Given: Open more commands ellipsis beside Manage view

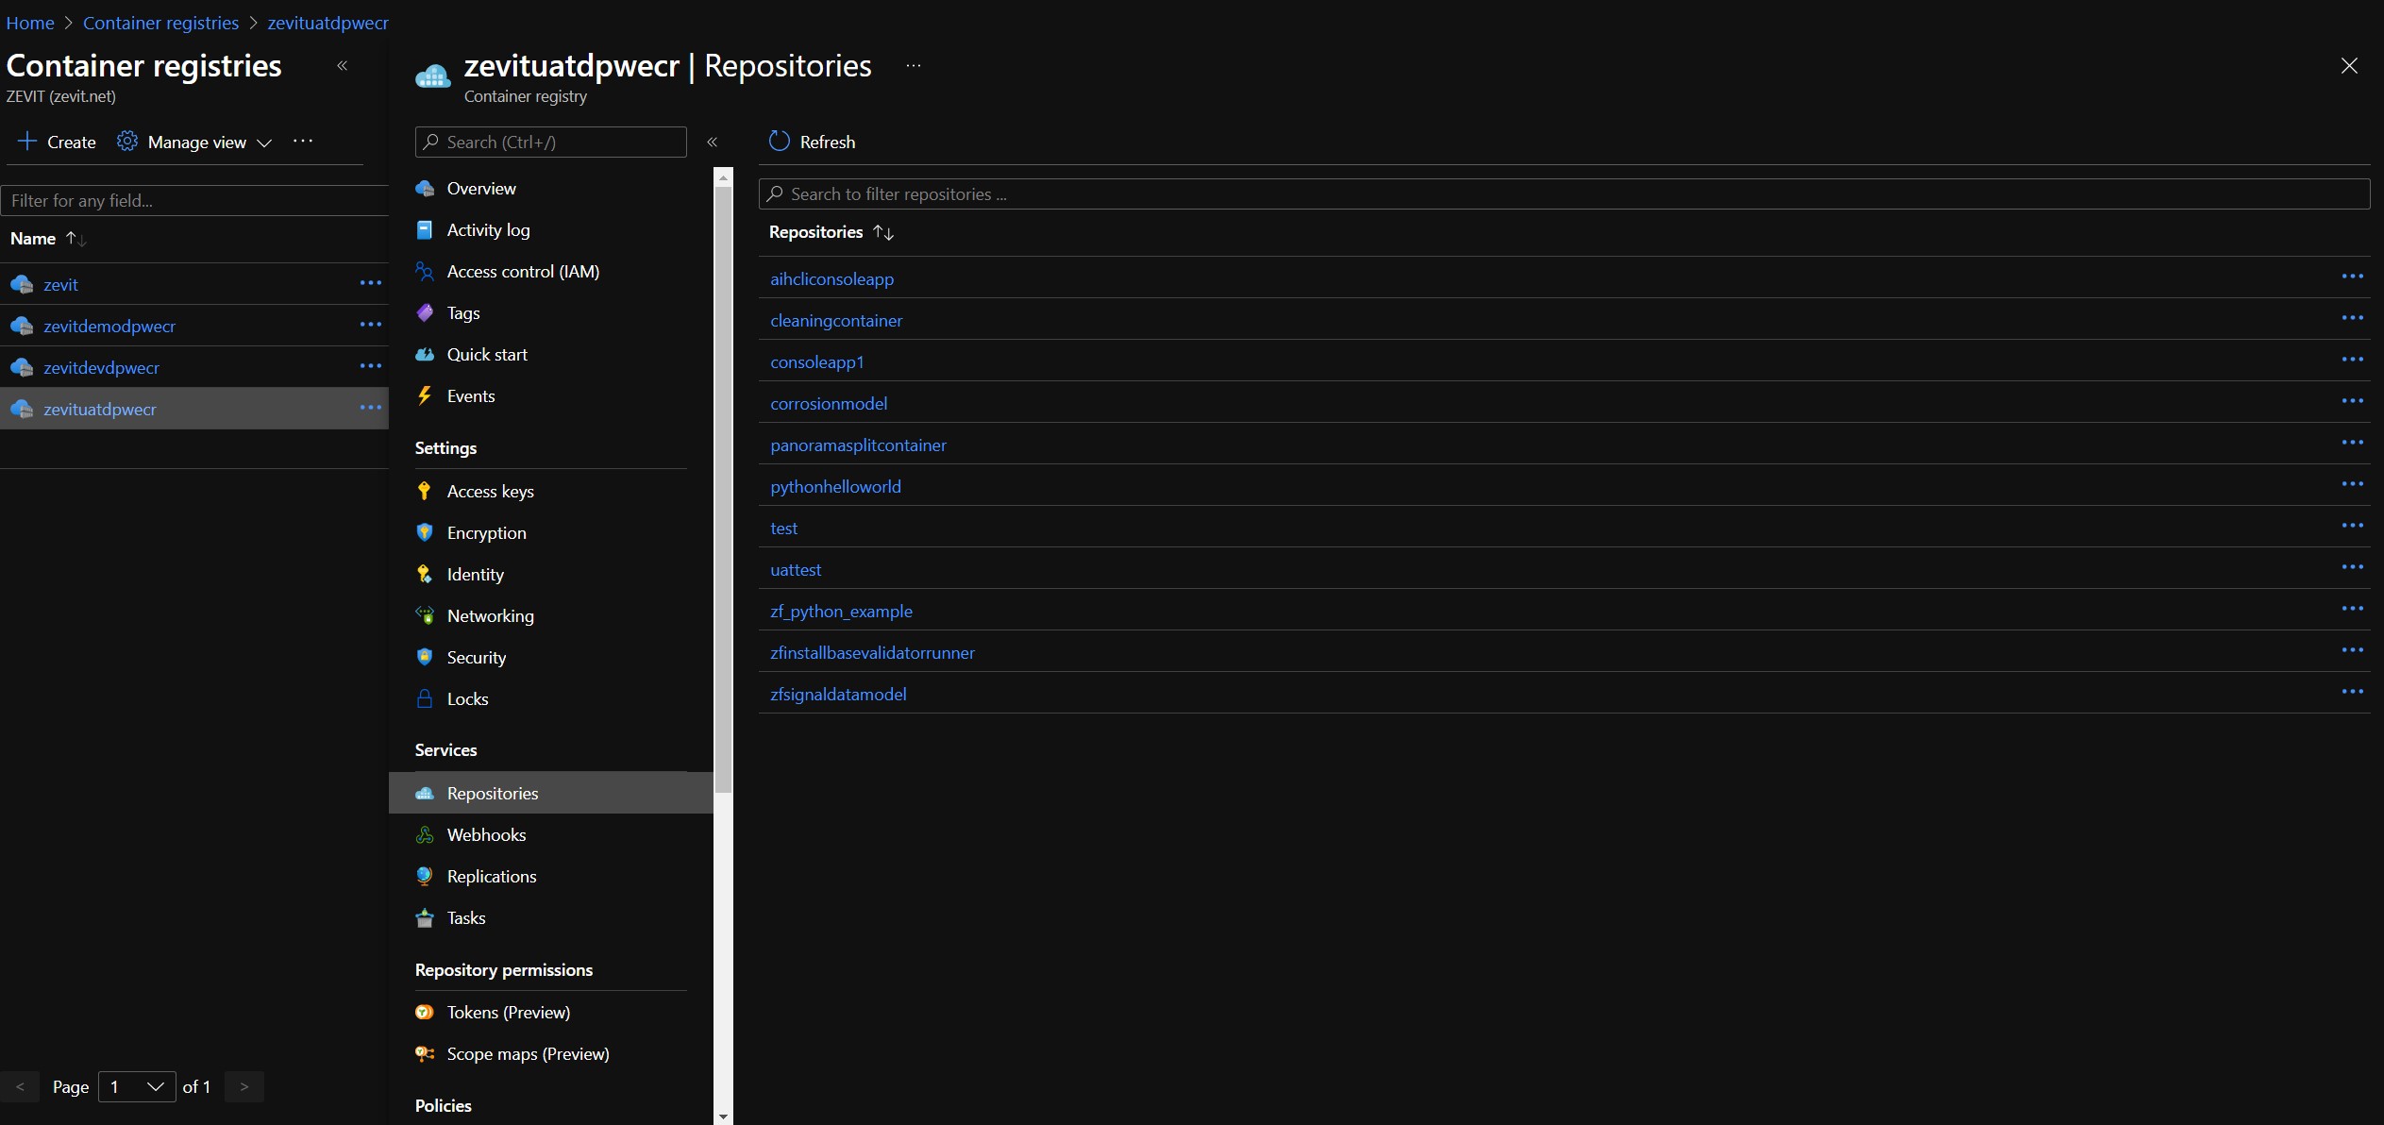Looking at the screenshot, I should [x=303, y=142].
